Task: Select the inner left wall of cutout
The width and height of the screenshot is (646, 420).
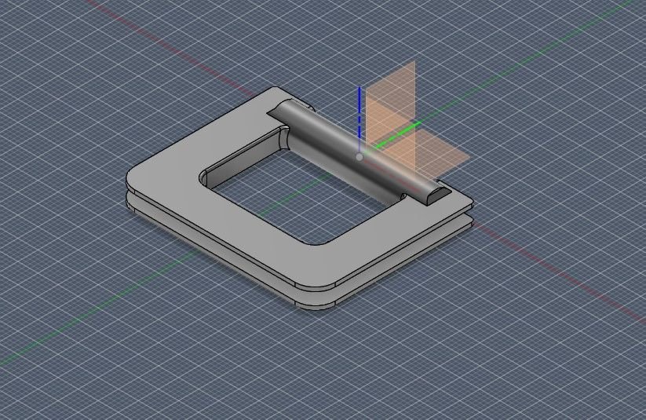Action: click(x=239, y=156)
